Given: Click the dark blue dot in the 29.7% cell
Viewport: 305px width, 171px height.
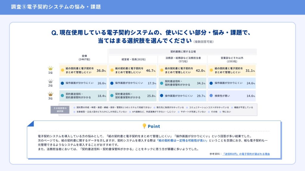Looking at the screenshot, I should coord(161,96).
